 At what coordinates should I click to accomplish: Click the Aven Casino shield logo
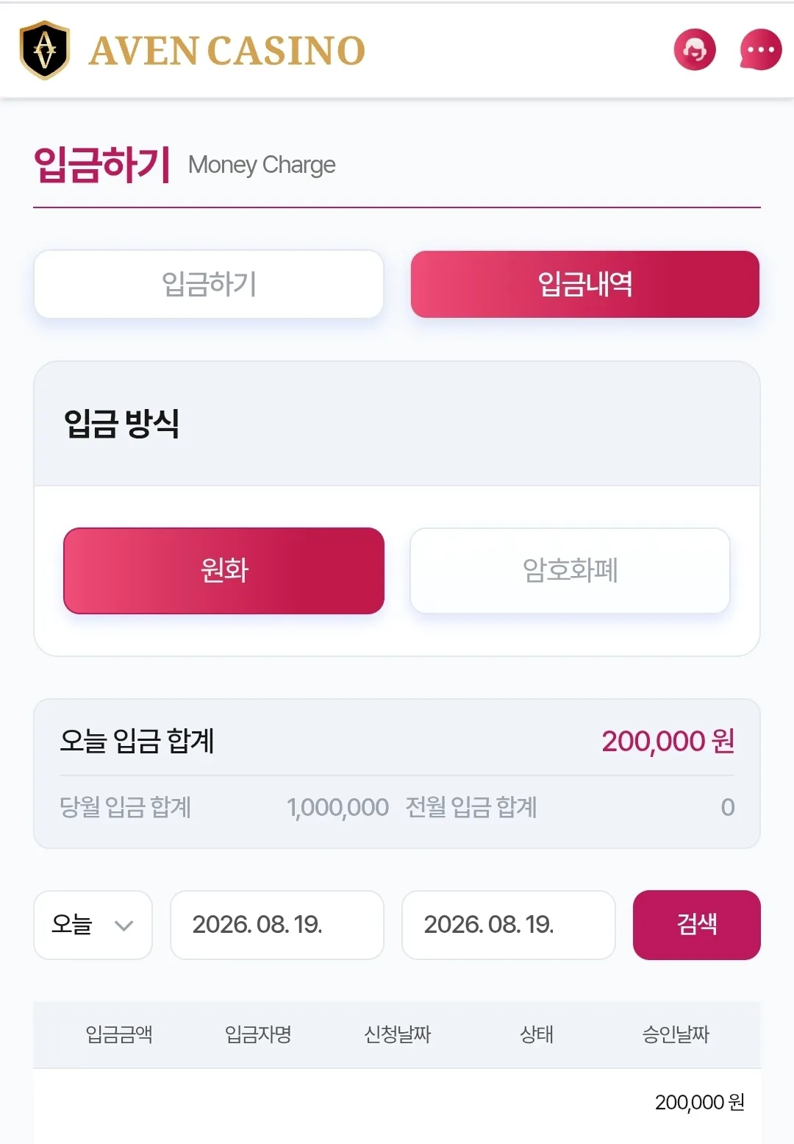[45, 50]
